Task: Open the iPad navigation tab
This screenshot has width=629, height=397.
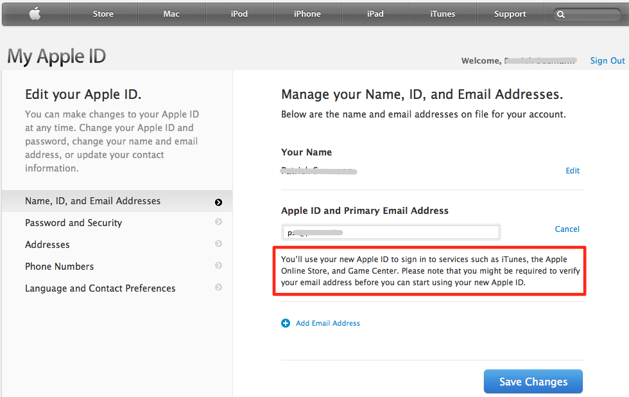Action: [x=375, y=14]
